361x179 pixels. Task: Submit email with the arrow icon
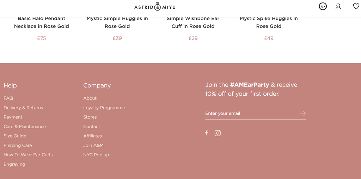click(302, 114)
